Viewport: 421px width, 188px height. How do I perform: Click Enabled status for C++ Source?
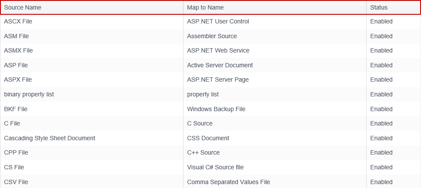[381, 152]
